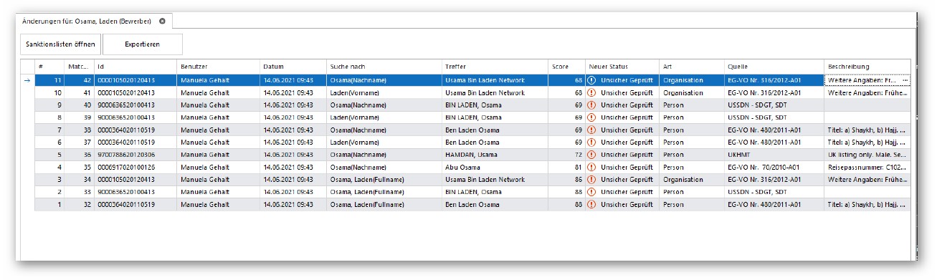Sort by the 'Art' column header

coord(691,67)
